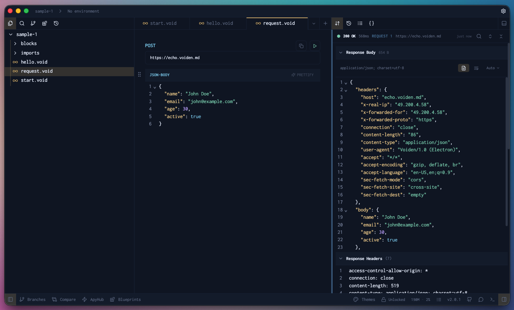Toggle the right sidebar panel from status bar

504,300
